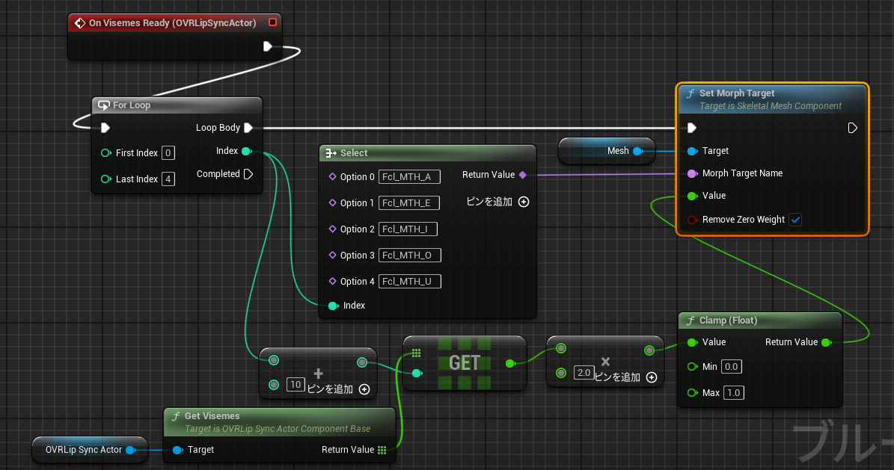This screenshot has width=894, height=470.
Task: Click the add pin ⊕ on the multiply node
Action: click(651, 378)
